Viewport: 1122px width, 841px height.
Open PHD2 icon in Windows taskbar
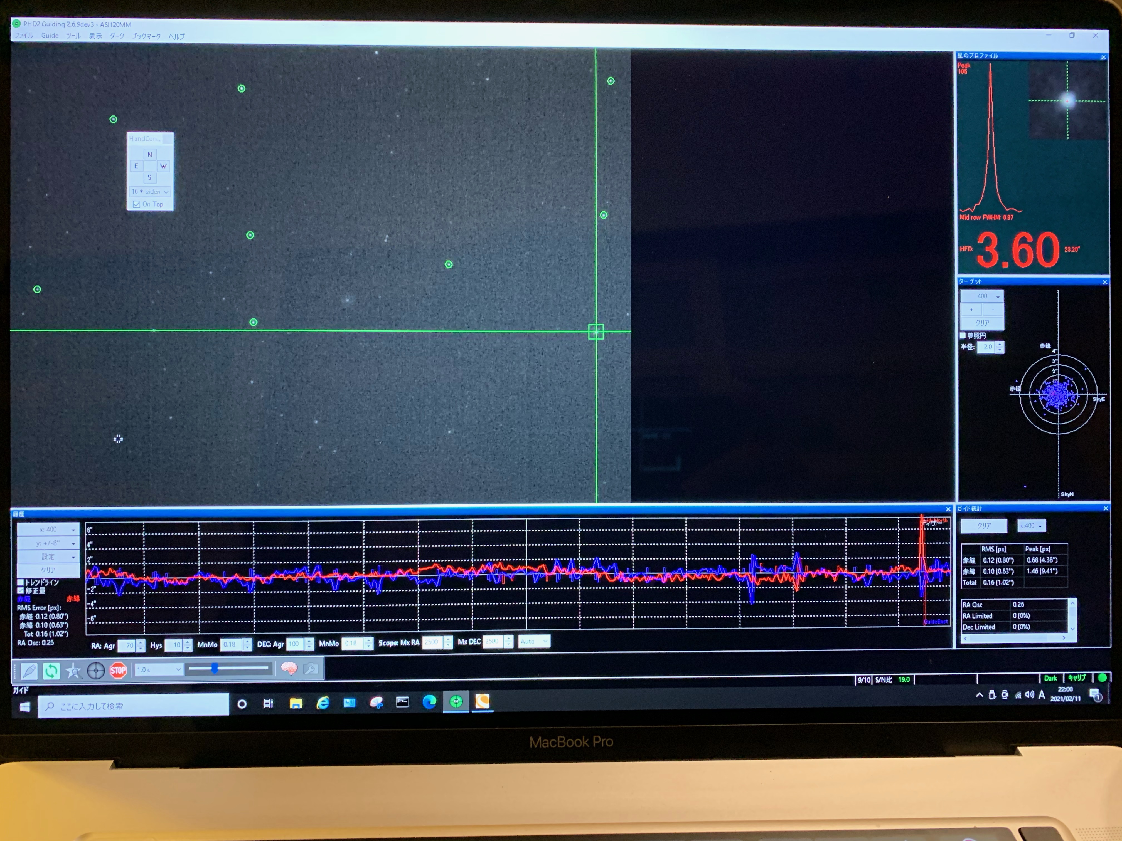(456, 702)
